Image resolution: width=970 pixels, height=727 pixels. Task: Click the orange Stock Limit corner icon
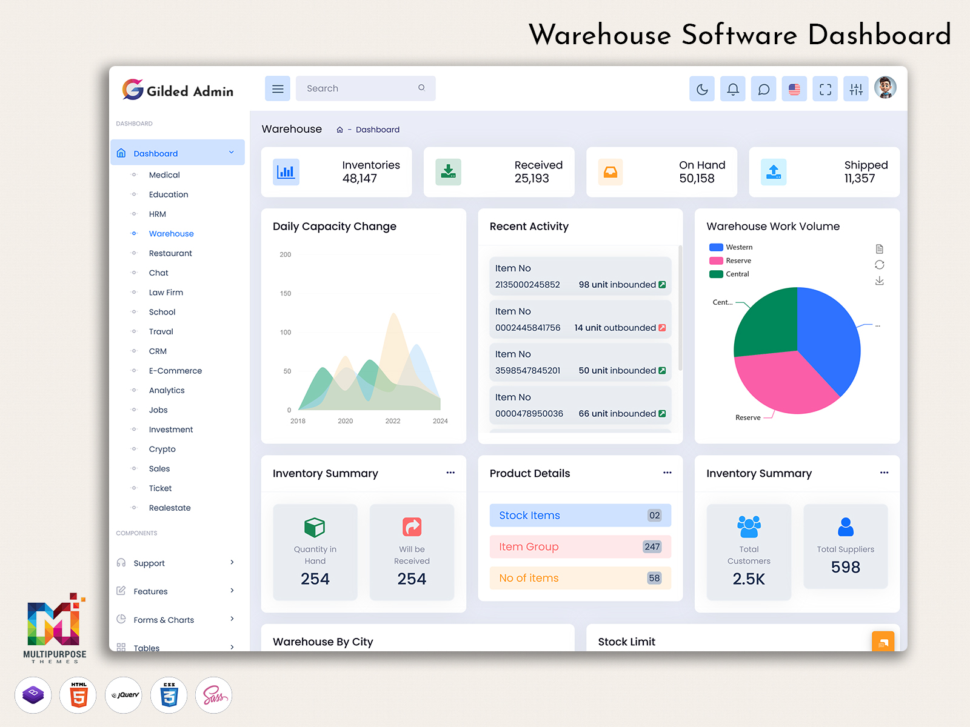pyautogui.click(x=883, y=642)
